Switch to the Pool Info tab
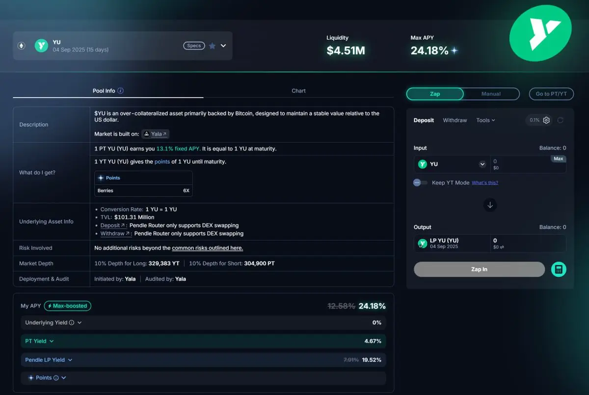 pyautogui.click(x=108, y=91)
